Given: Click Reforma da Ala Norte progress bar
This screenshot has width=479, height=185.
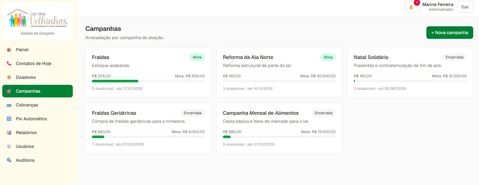Looking at the screenshot, I should pyautogui.click(x=279, y=81).
